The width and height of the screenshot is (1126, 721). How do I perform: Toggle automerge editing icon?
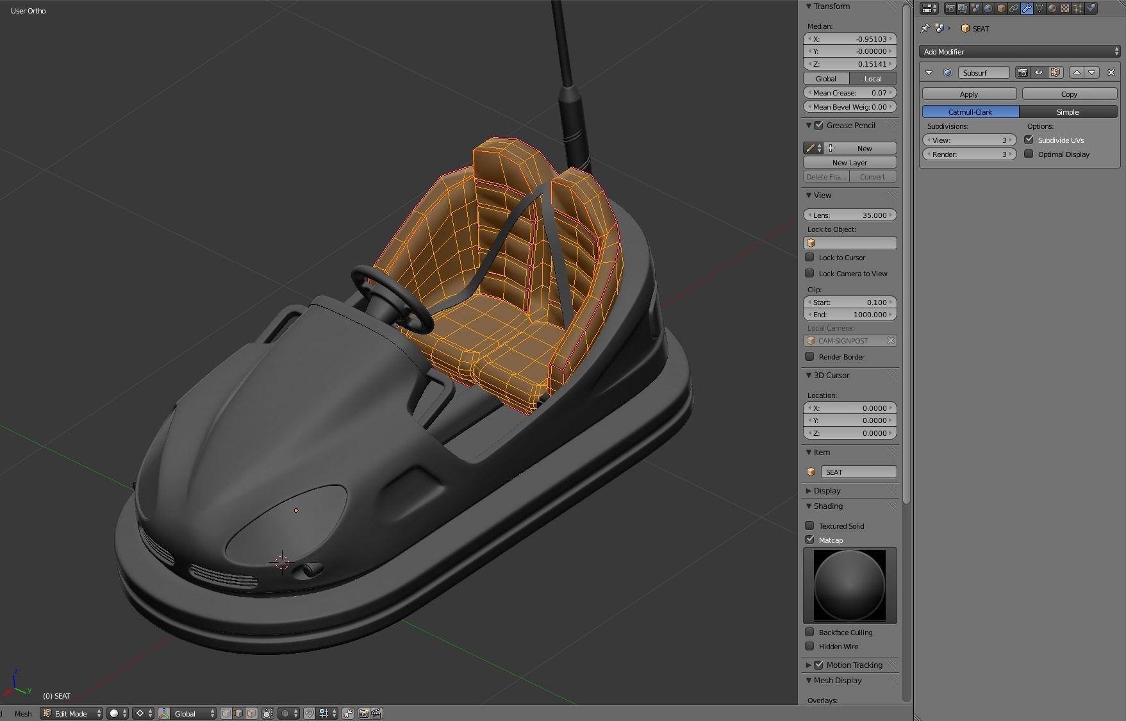pos(348,713)
